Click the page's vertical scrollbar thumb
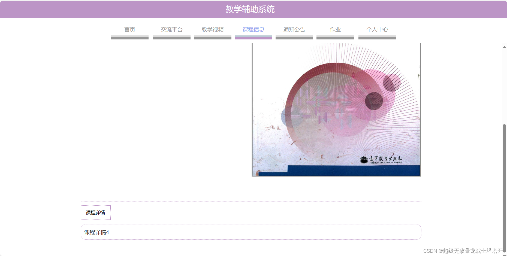 click(x=504, y=188)
